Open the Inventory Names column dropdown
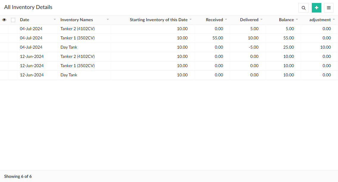Screen dimensions: 338x182 pos(108,20)
